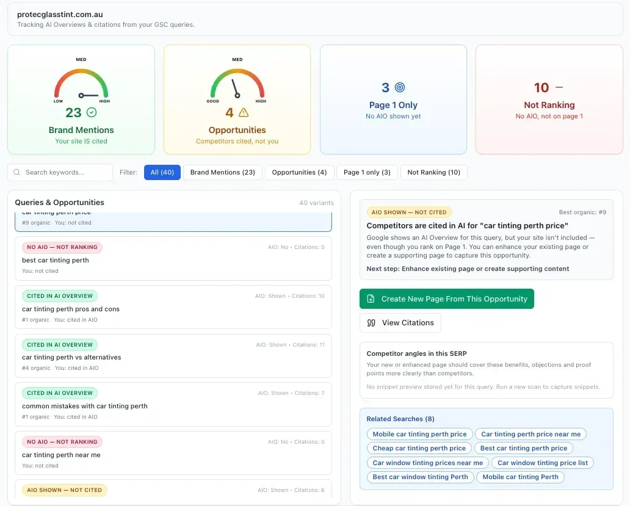Choose the 'Car window tinting price list' chip

click(542, 463)
